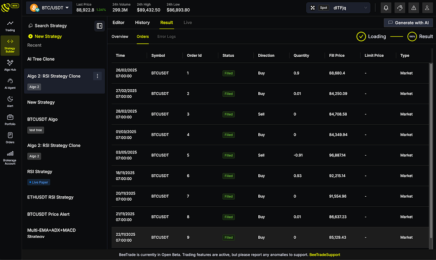Click the Last Price value 88,922.8
This screenshot has width=436, height=260.
pyautogui.click(x=85, y=10)
